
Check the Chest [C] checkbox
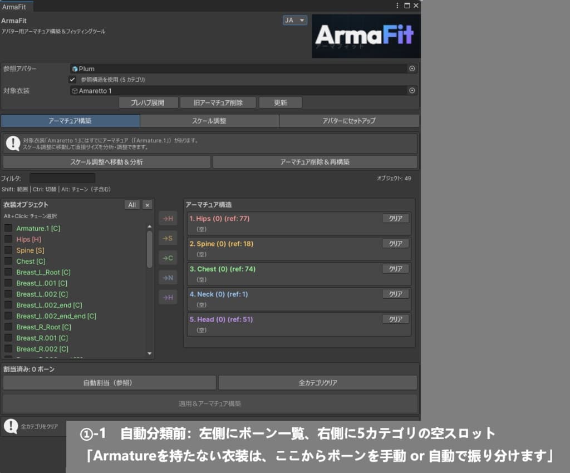coord(8,261)
